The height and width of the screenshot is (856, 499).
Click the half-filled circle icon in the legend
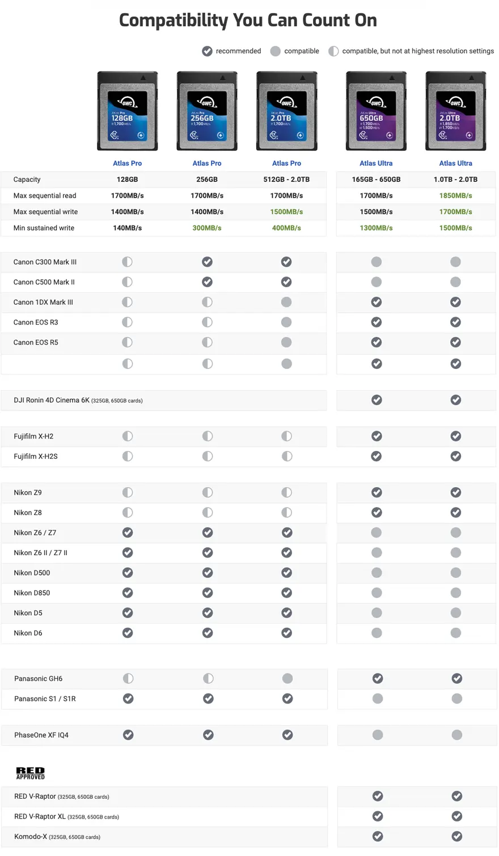333,51
